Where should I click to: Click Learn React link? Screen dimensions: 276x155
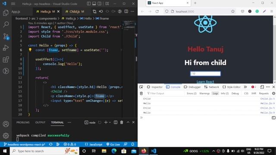(205, 82)
